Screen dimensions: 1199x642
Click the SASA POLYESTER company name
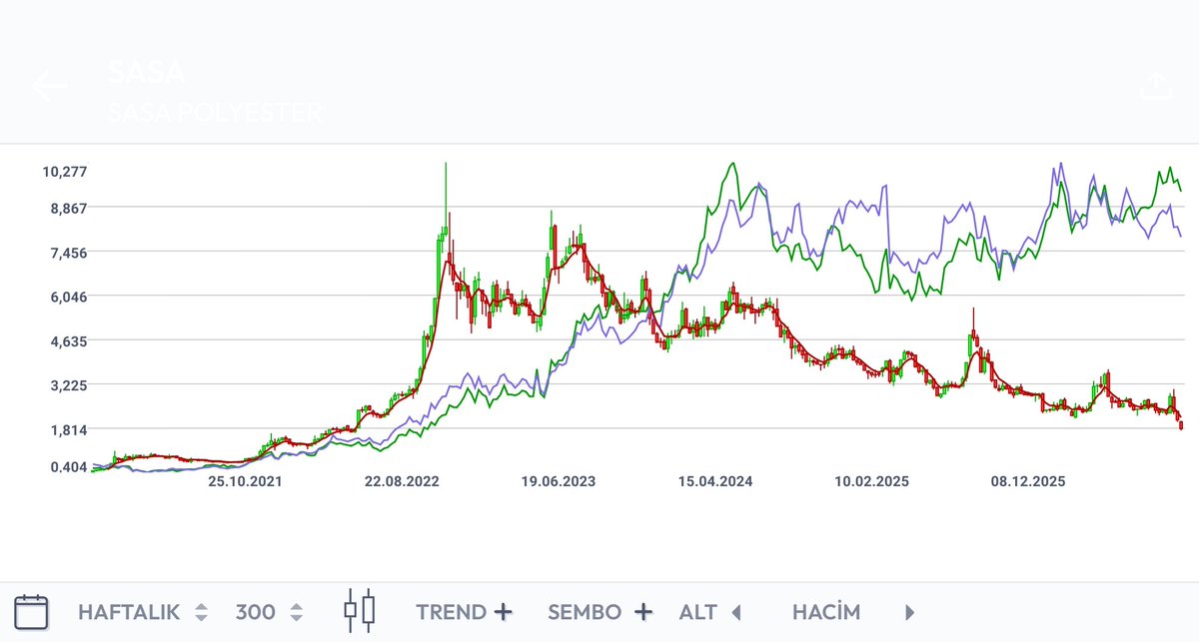coord(215,112)
